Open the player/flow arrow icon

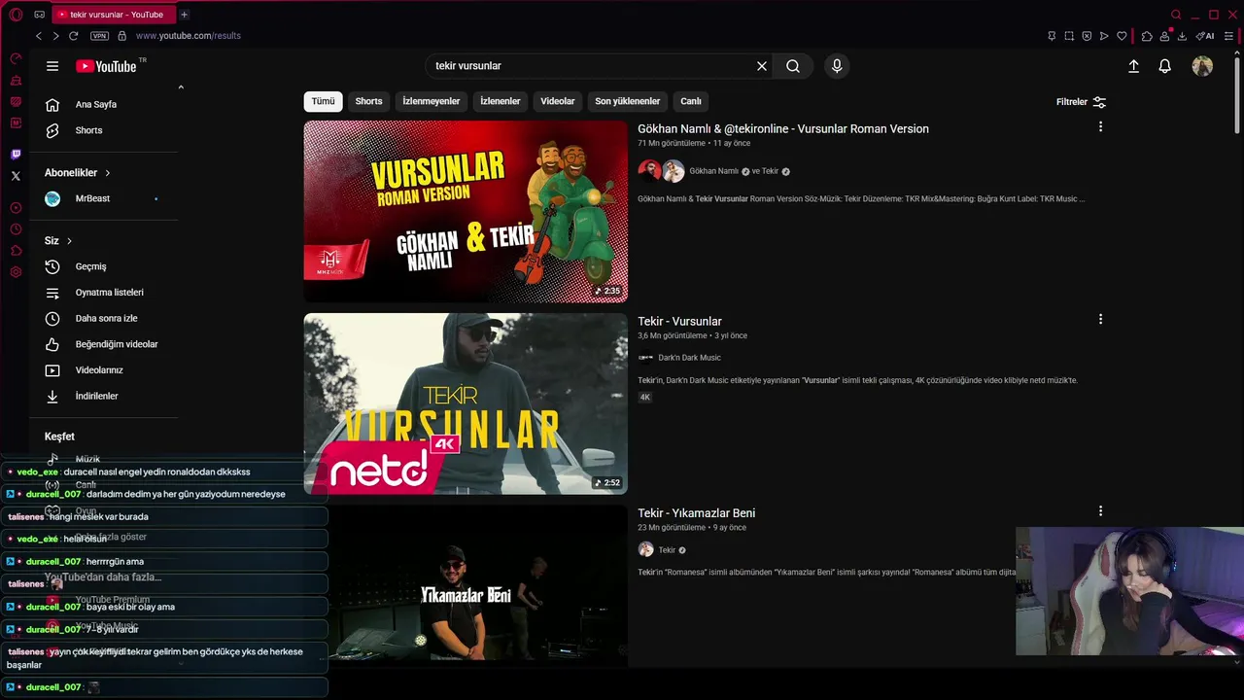point(1104,36)
